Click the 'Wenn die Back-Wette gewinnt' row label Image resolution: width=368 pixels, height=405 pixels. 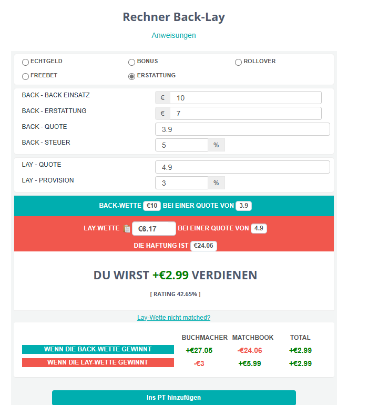pyautogui.click(x=98, y=349)
